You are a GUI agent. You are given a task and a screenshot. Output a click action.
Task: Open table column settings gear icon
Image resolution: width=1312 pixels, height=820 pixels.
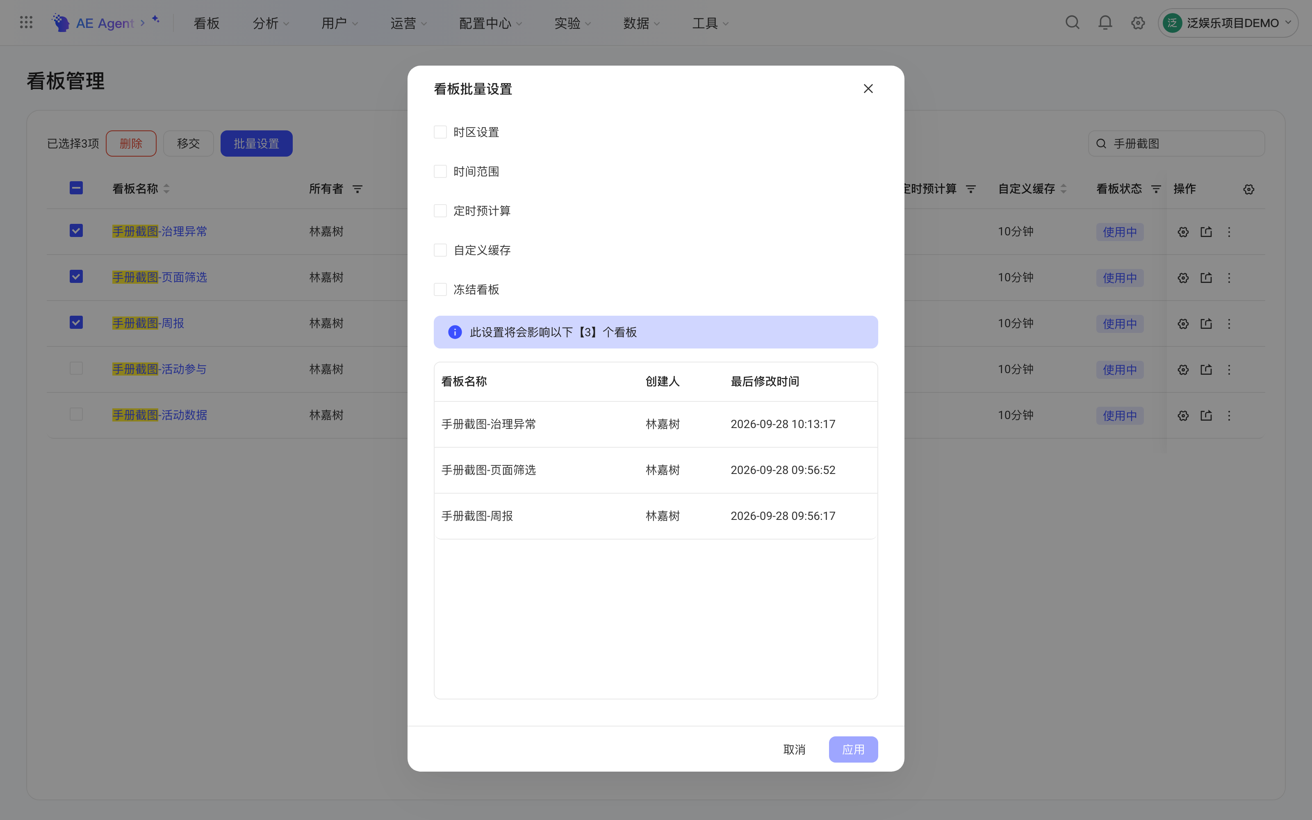[1248, 189]
